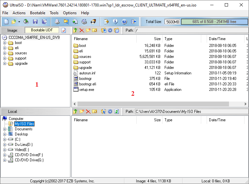Expand the CD/DVD Drive(F:) node
This screenshot has width=249, height=184.
5,155
